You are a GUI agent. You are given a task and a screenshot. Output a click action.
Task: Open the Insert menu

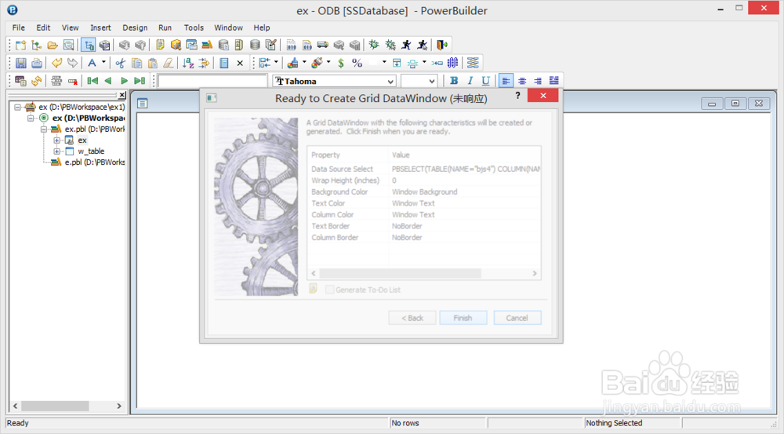(100, 27)
